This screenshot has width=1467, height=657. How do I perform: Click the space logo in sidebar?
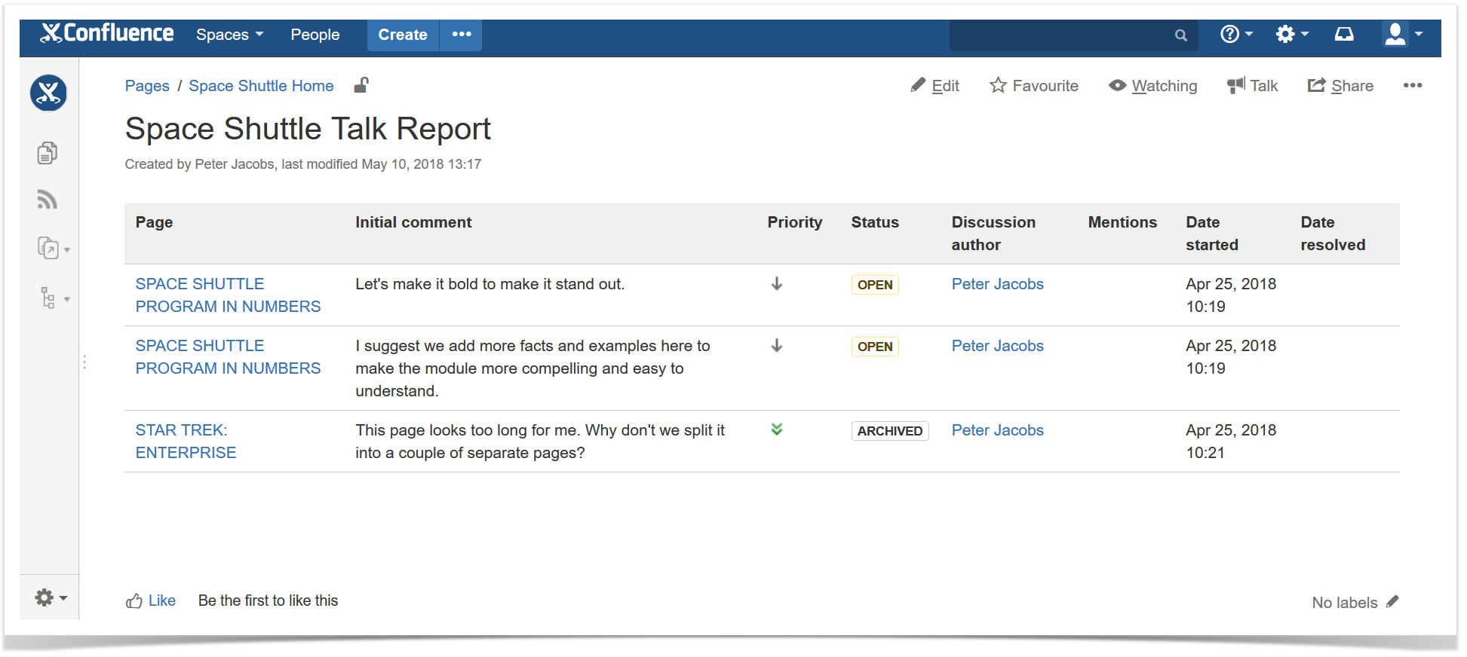tap(49, 93)
